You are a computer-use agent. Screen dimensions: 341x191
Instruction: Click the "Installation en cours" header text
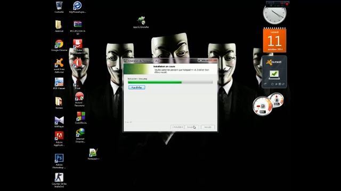point(164,66)
